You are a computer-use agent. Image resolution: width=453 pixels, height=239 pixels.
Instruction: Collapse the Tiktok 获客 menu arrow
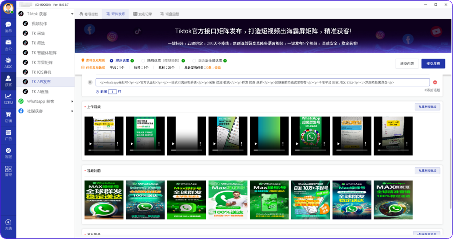(x=72, y=14)
